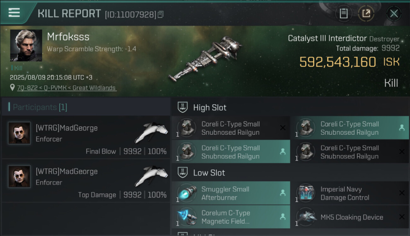Image resolution: width=410 pixels, height=236 pixels.
Task: Share the kill report externally
Action: (366, 14)
